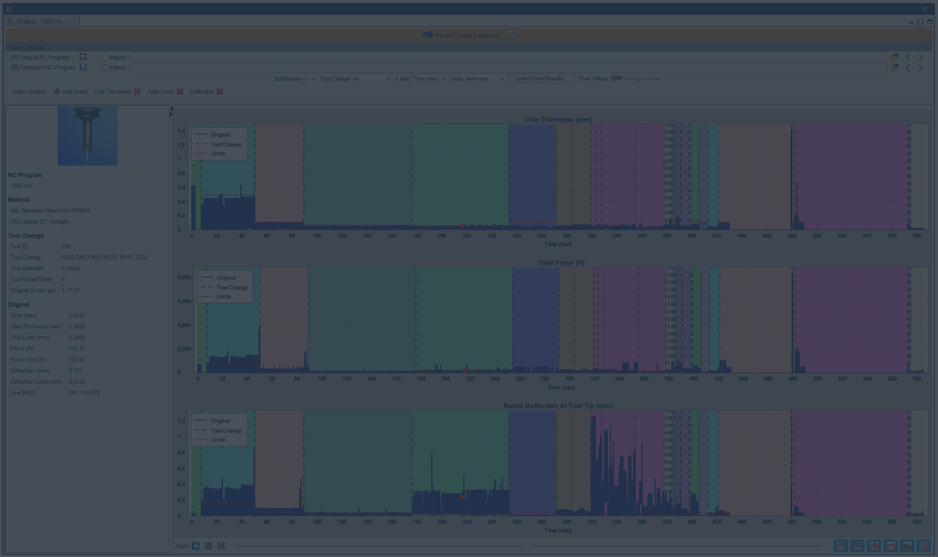Image resolution: width=938 pixels, height=557 pixels.
Task: Expand the X Axis Time (min) dropdown
Action: 430,79
